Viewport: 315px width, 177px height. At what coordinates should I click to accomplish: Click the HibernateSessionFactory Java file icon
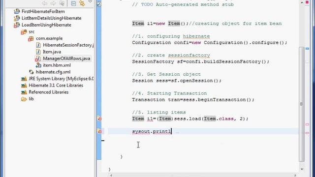tap(38, 45)
